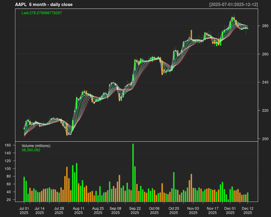Click the highest candlestick peak in early December
This screenshot has width=271, height=217.
pyautogui.click(x=232, y=17)
